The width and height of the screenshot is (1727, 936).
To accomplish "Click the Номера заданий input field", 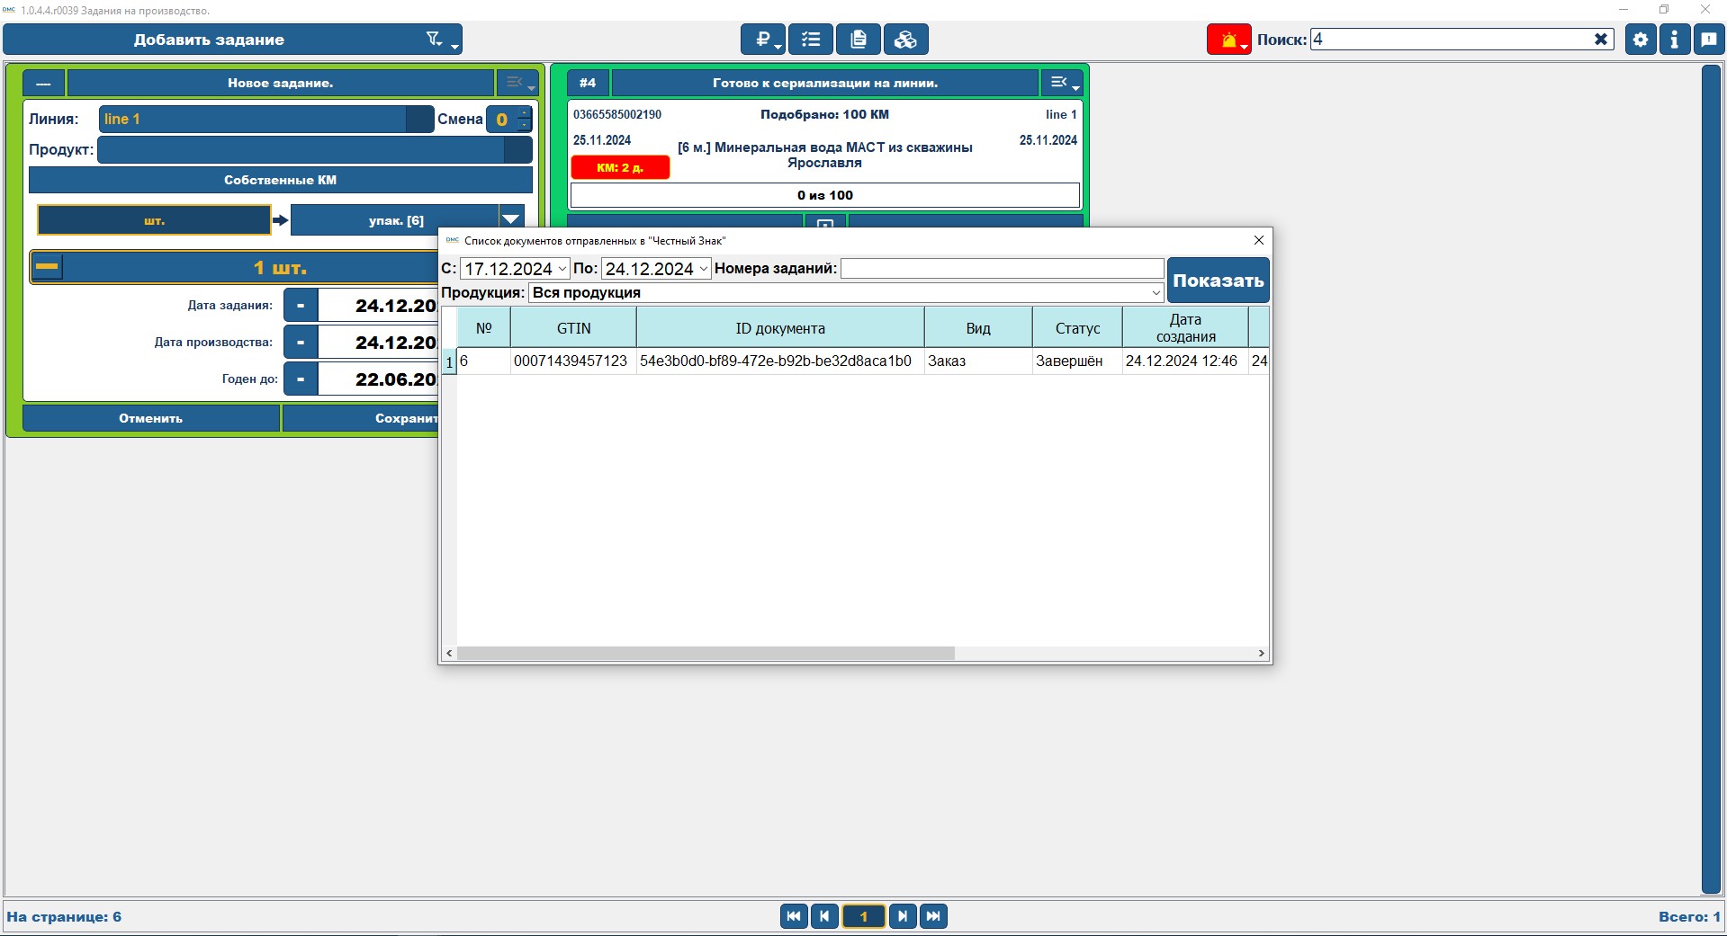I will pos(1003,268).
